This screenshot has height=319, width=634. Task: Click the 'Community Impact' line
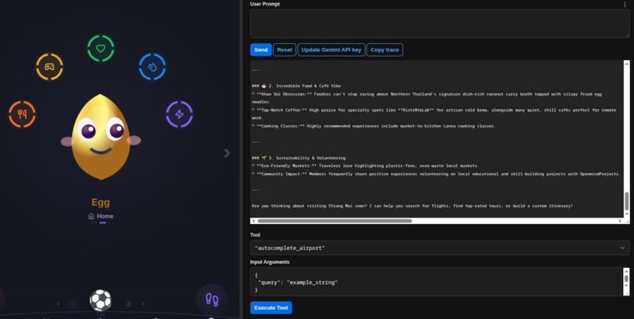436,174
